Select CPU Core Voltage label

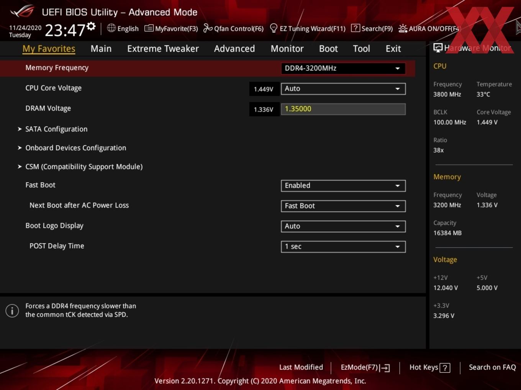pos(53,88)
